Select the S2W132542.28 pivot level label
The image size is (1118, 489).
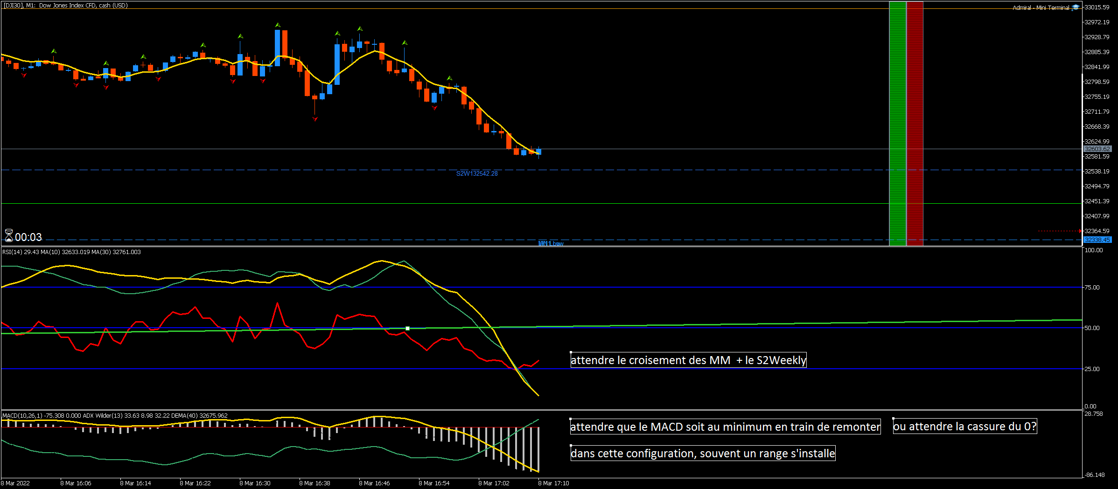(476, 174)
